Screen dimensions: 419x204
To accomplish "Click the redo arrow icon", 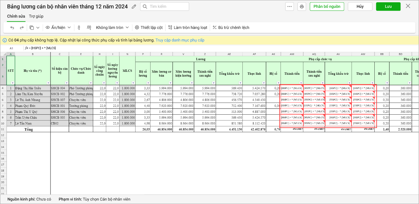I will pos(22,28).
